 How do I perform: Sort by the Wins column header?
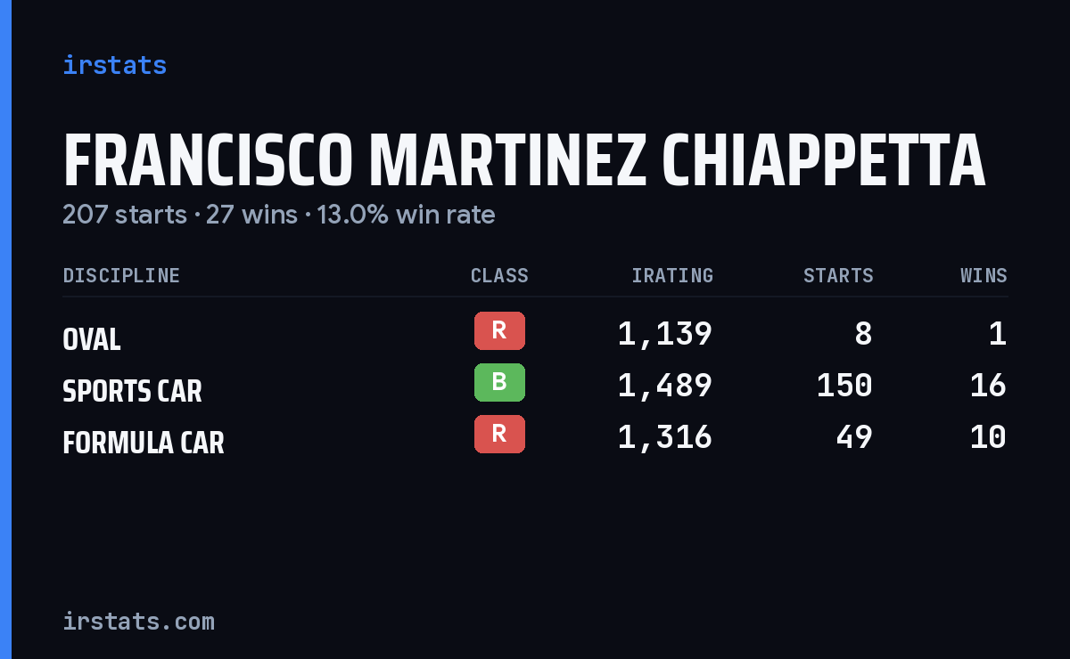[x=984, y=276]
